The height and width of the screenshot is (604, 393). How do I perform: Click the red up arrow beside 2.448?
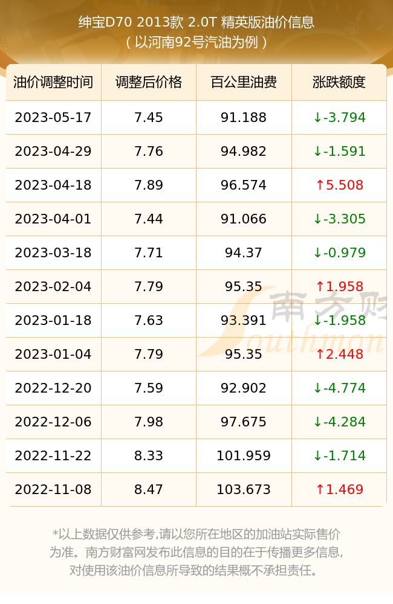pos(320,355)
